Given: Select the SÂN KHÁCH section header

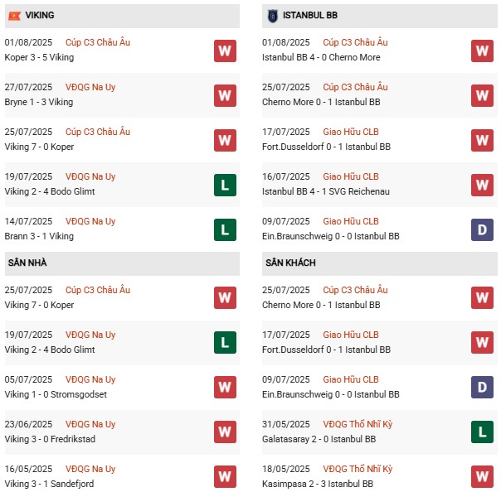Looking at the screenshot, I should coord(290,263).
